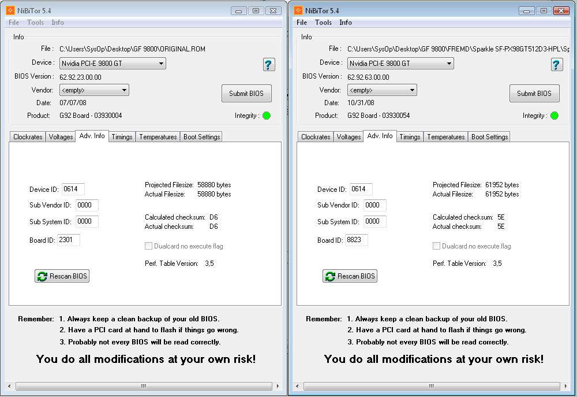Click file path ending in ORIGINAL.ROM

(x=133, y=49)
